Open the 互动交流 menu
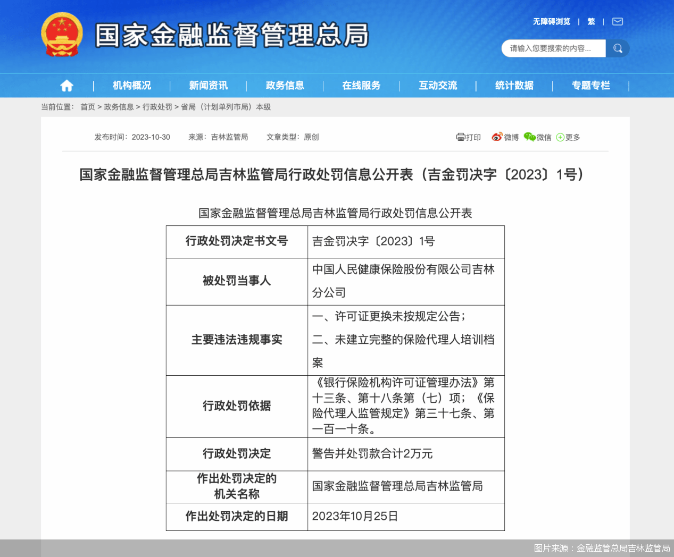This screenshot has height=557, width=674. click(x=438, y=86)
